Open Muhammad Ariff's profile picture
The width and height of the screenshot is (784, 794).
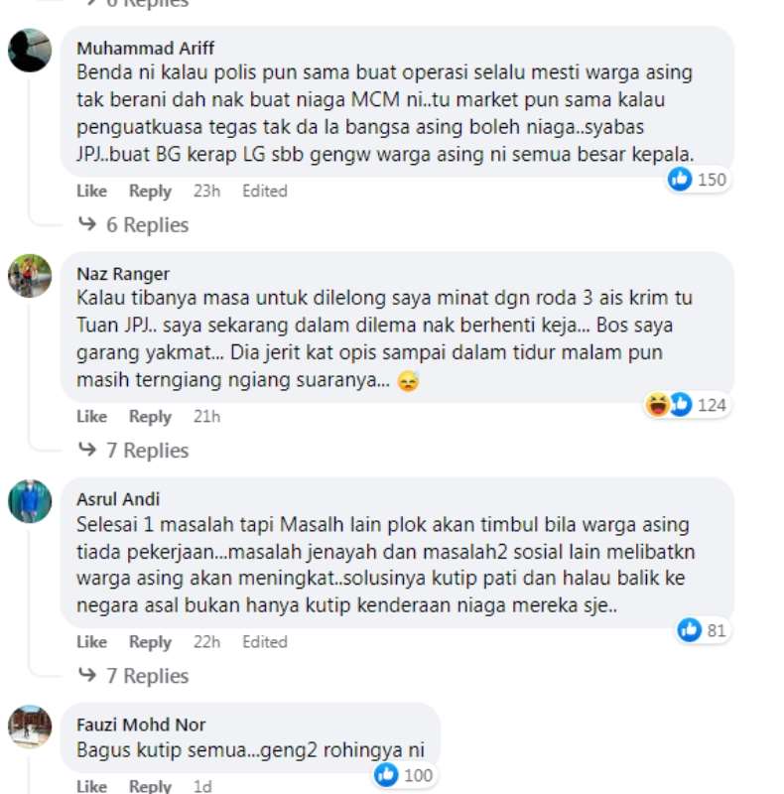(30, 51)
